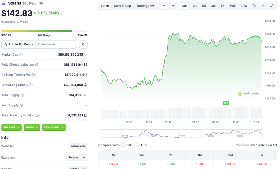Select the 7D timeframe tab
280x169 pixels.
(x=194, y=5)
